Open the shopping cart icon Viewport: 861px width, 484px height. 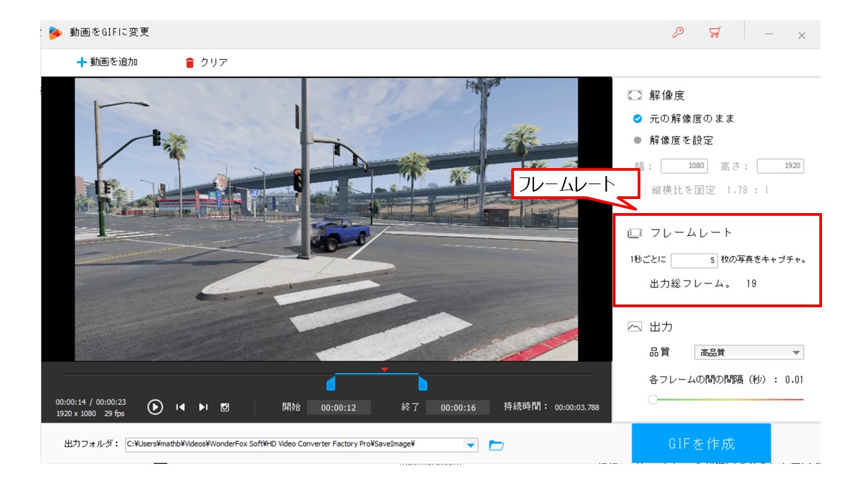click(x=715, y=32)
